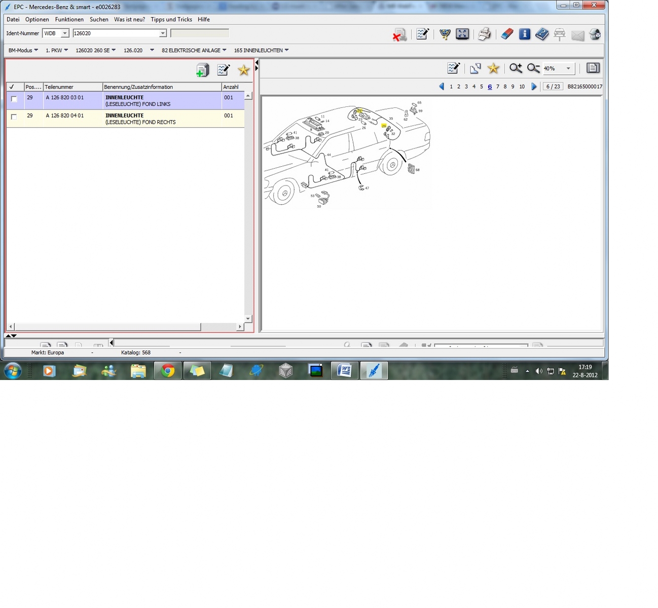This screenshot has height=608, width=658.
Task: Click the volume icon in system tray
Action: point(538,371)
